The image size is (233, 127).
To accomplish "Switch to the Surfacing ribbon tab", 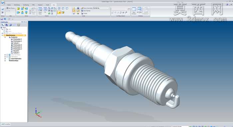I will [x=26, y=5].
